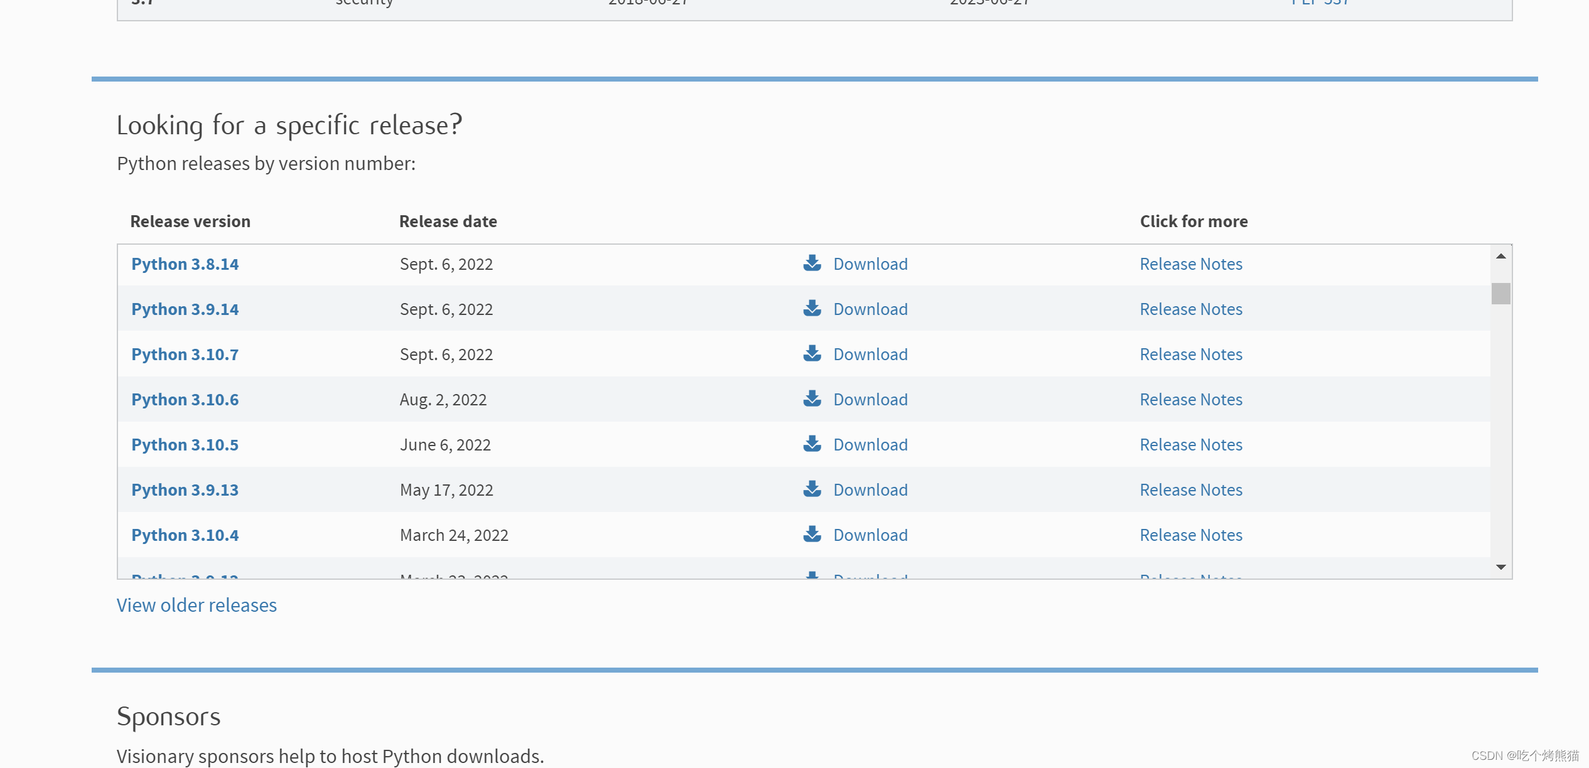Click the Python 3.8.14 version link
1589x768 pixels.
(x=185, y=264)
